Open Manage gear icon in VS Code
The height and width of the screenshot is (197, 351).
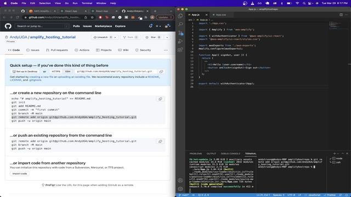[180, 189]
